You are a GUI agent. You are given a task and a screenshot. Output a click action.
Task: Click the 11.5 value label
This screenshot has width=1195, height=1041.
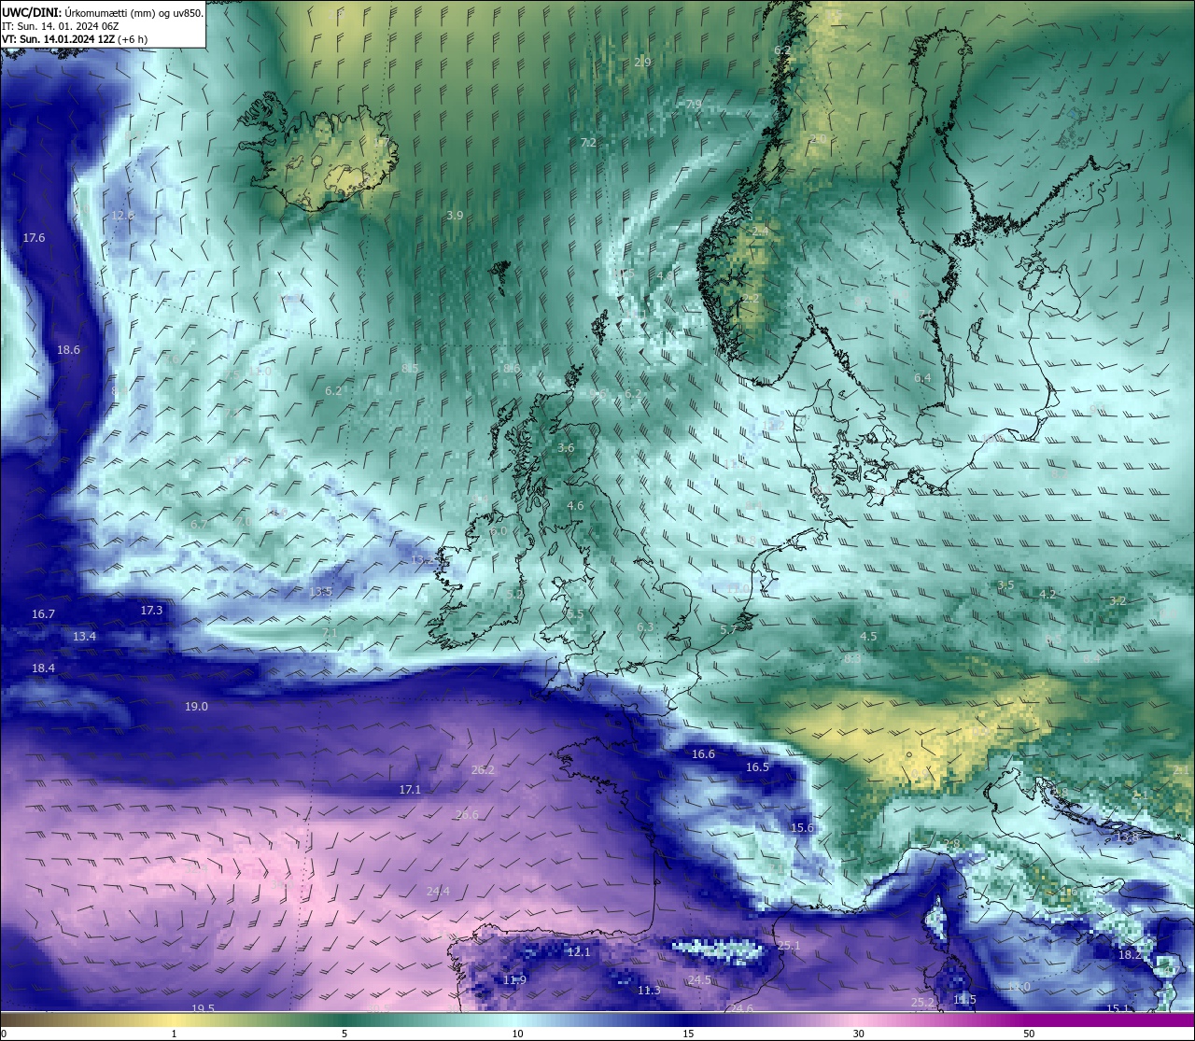tap(964, 1000)
